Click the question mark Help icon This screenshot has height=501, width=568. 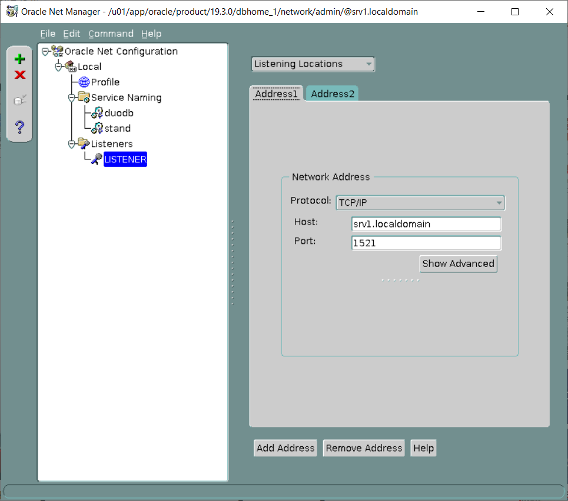click(20, 126)
